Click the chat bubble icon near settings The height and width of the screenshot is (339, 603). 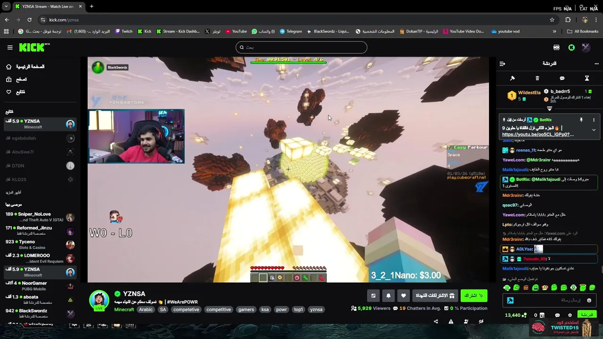(557, 315)
